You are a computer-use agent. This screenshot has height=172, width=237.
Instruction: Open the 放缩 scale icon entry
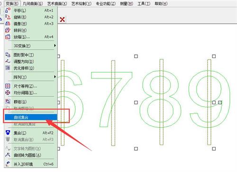coord(8,37)
